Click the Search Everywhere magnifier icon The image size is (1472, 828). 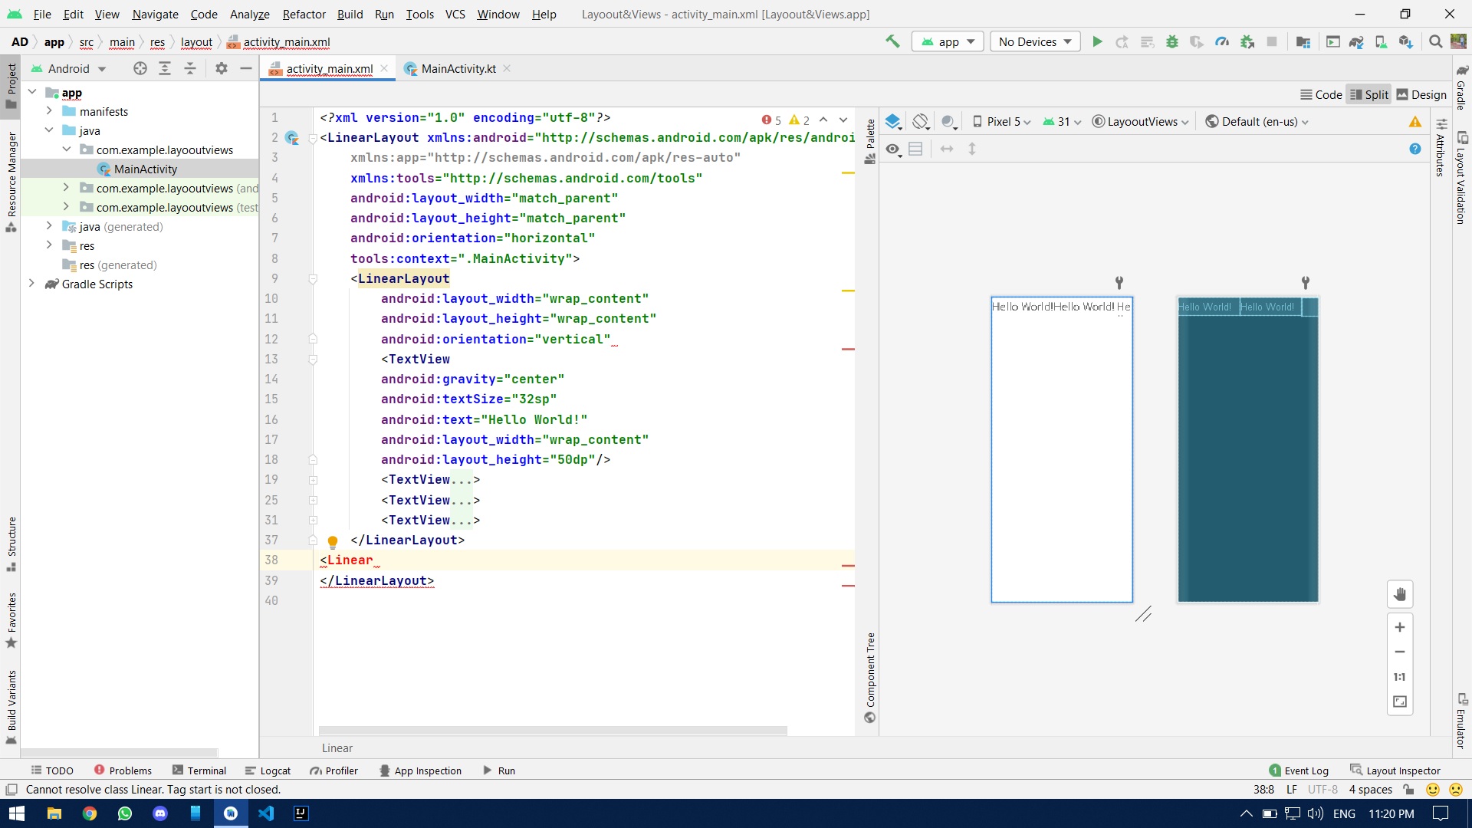point(1435,41)
